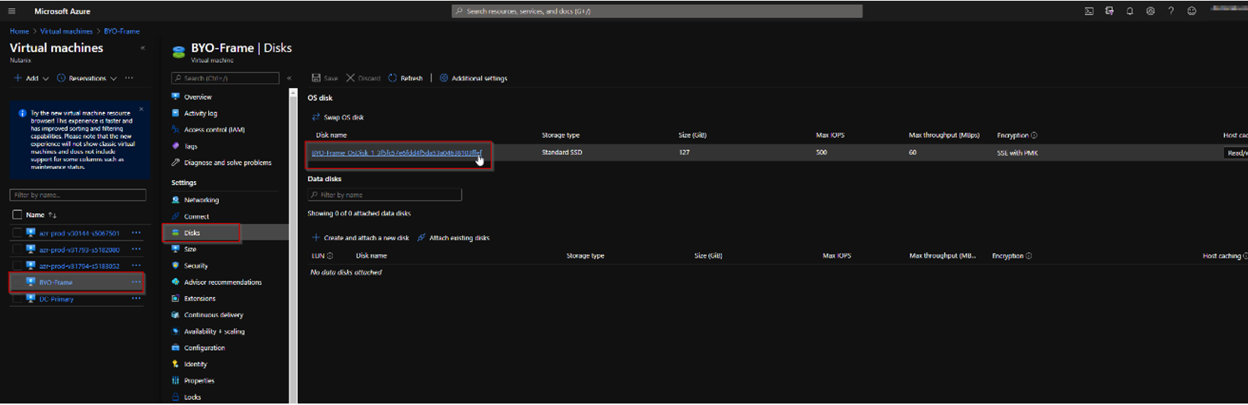1248x405 pixels.
Task: Launch Cloud Shell from the top bar
Action: click(x=1089, y=11)
